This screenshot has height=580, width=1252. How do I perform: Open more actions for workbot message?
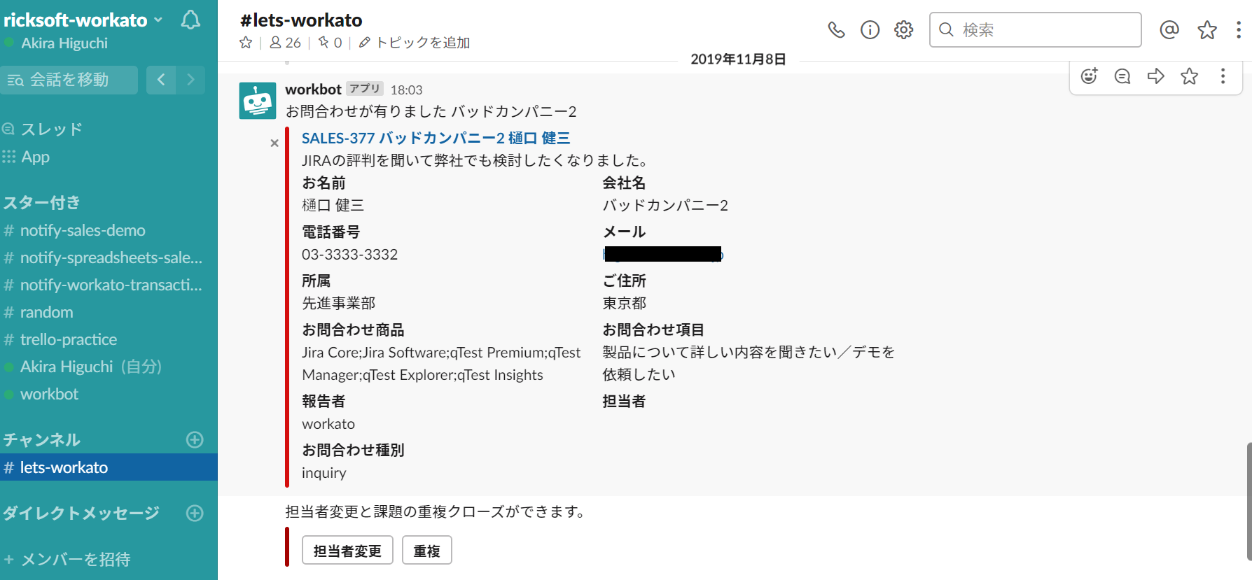pyautogui.click(x=1223, y=76)
